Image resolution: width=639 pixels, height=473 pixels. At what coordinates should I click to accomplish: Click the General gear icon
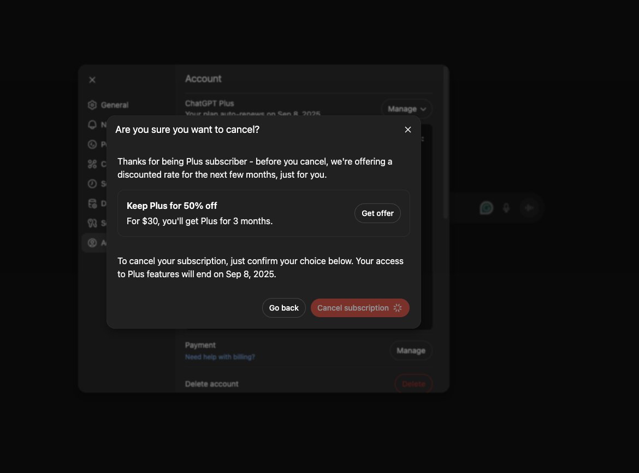tap(92, 105)
